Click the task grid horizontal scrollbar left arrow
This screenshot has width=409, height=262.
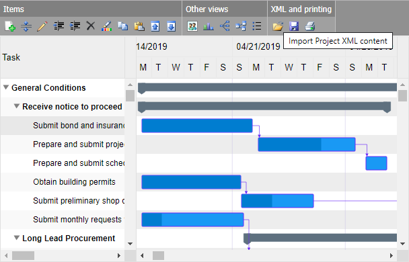[6, 255]
